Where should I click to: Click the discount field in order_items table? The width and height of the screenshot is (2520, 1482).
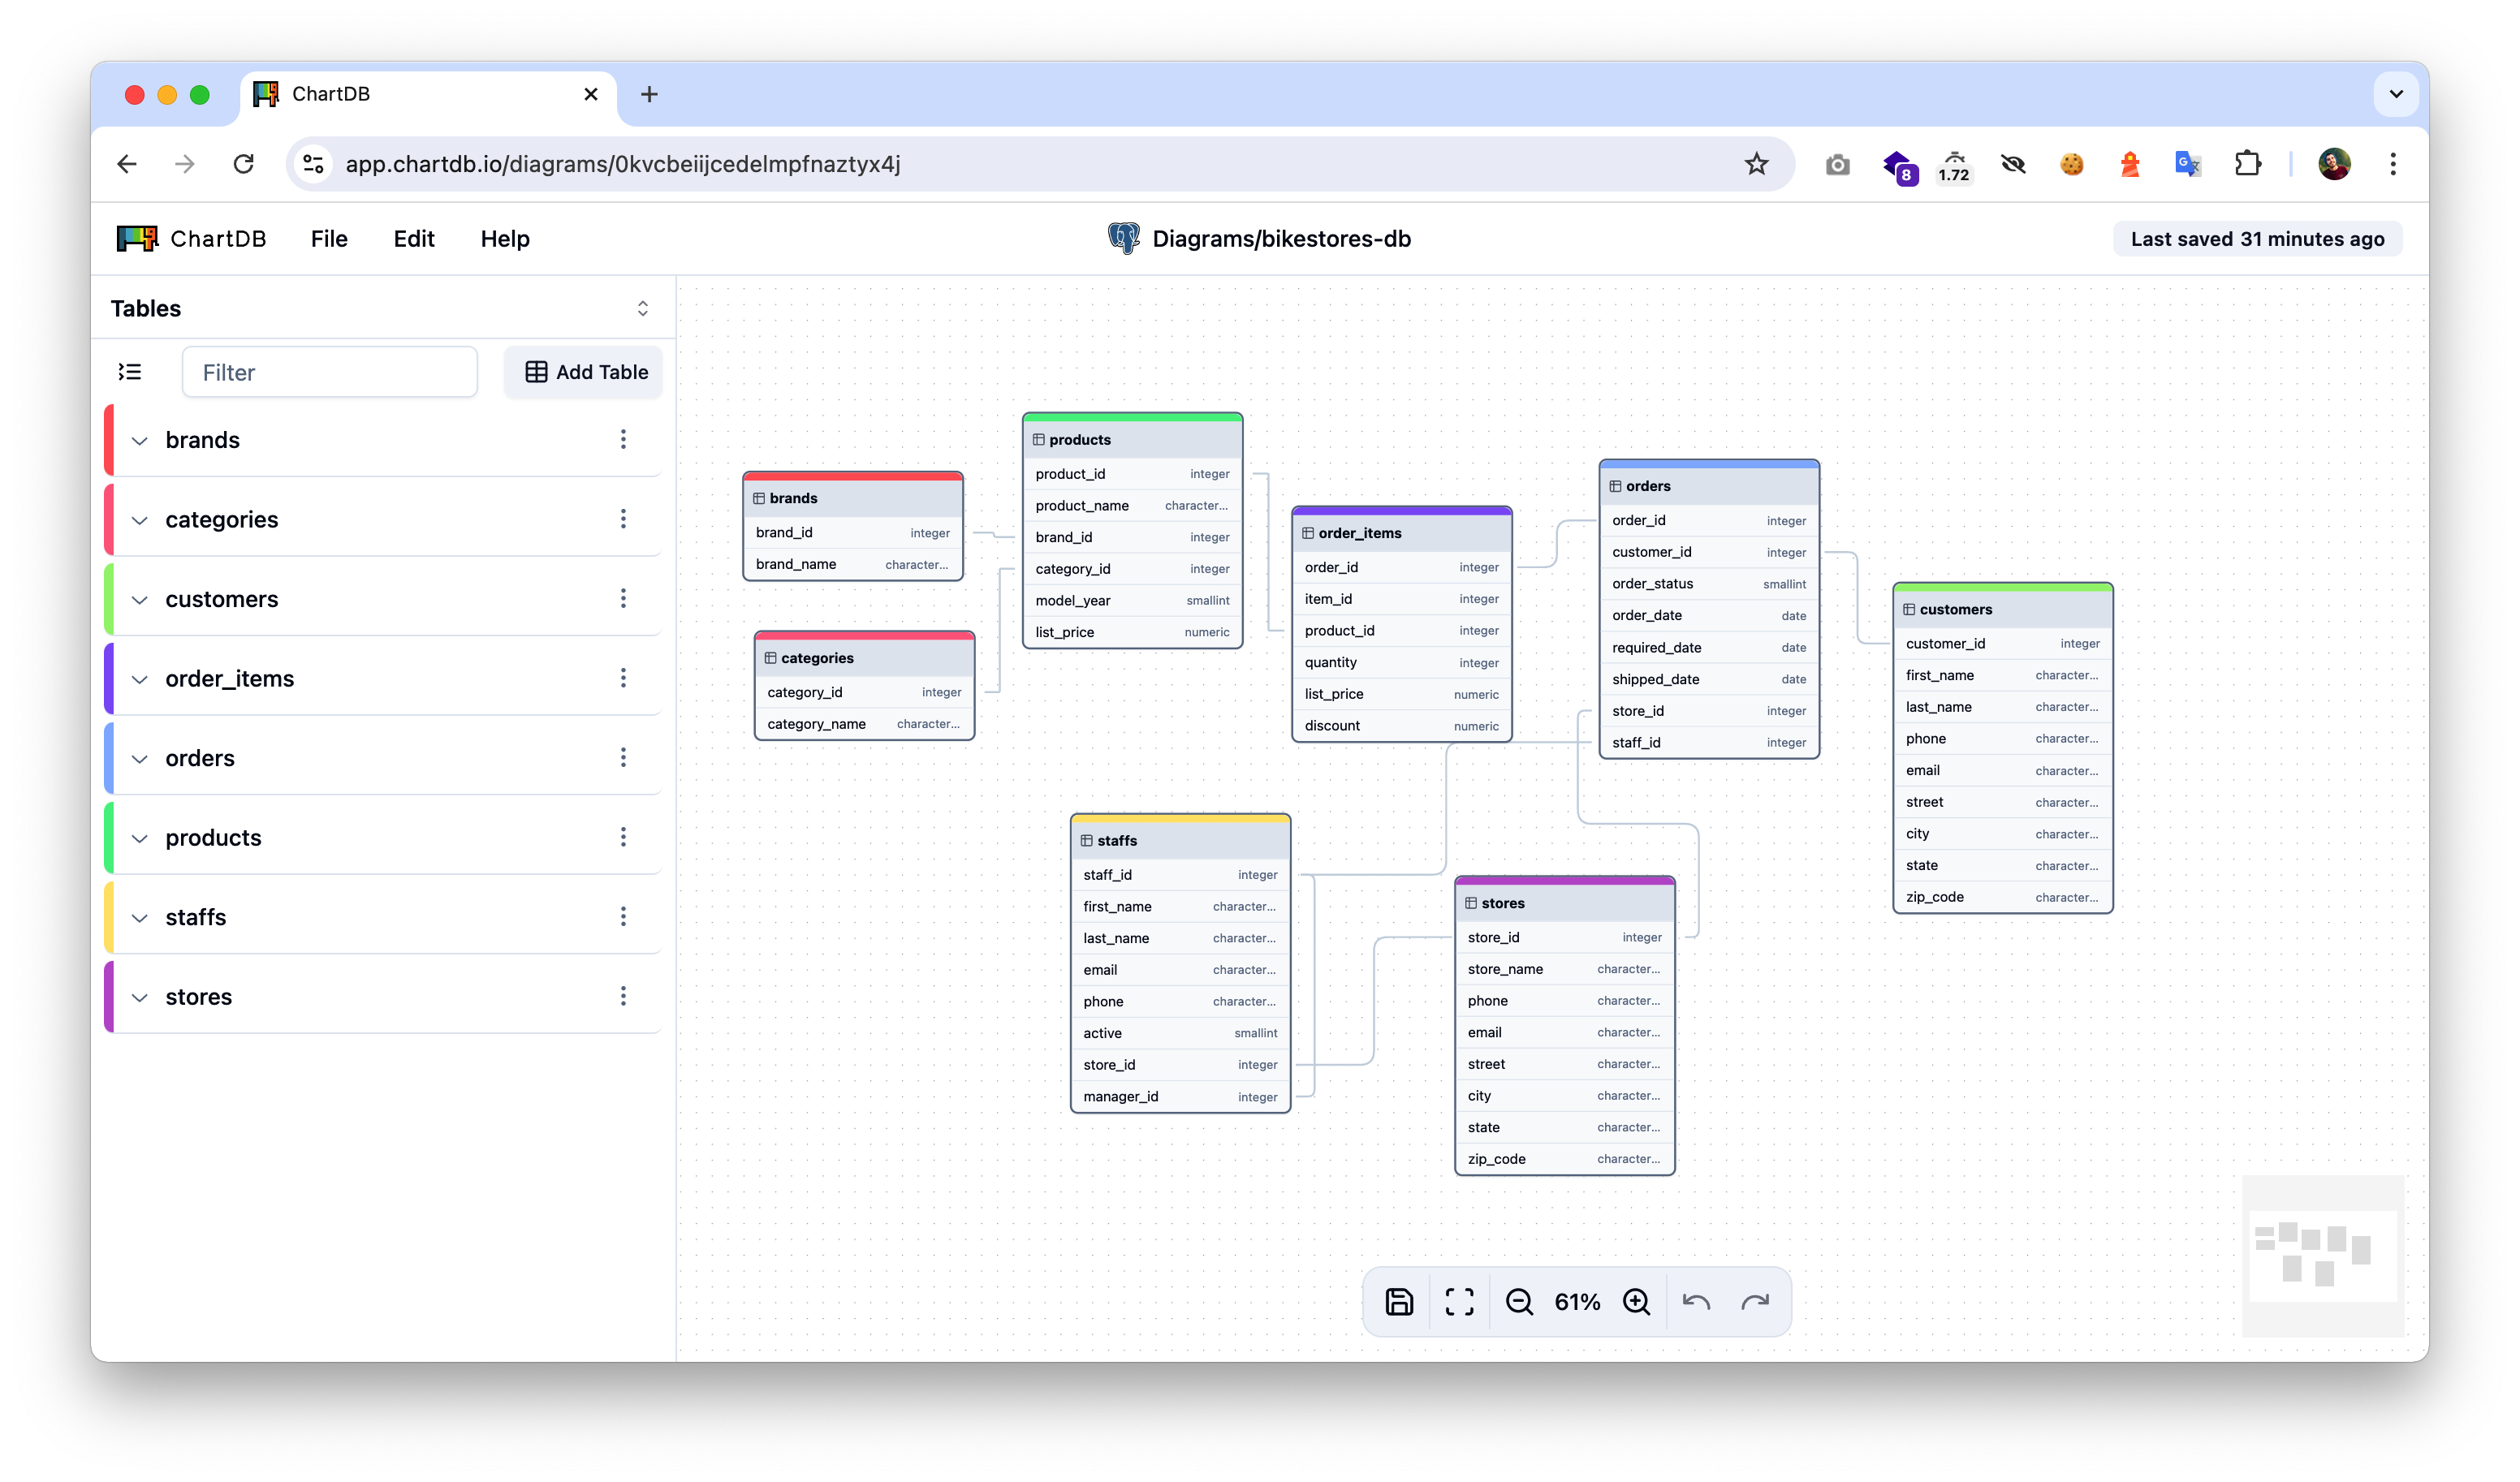point(1402,725)
